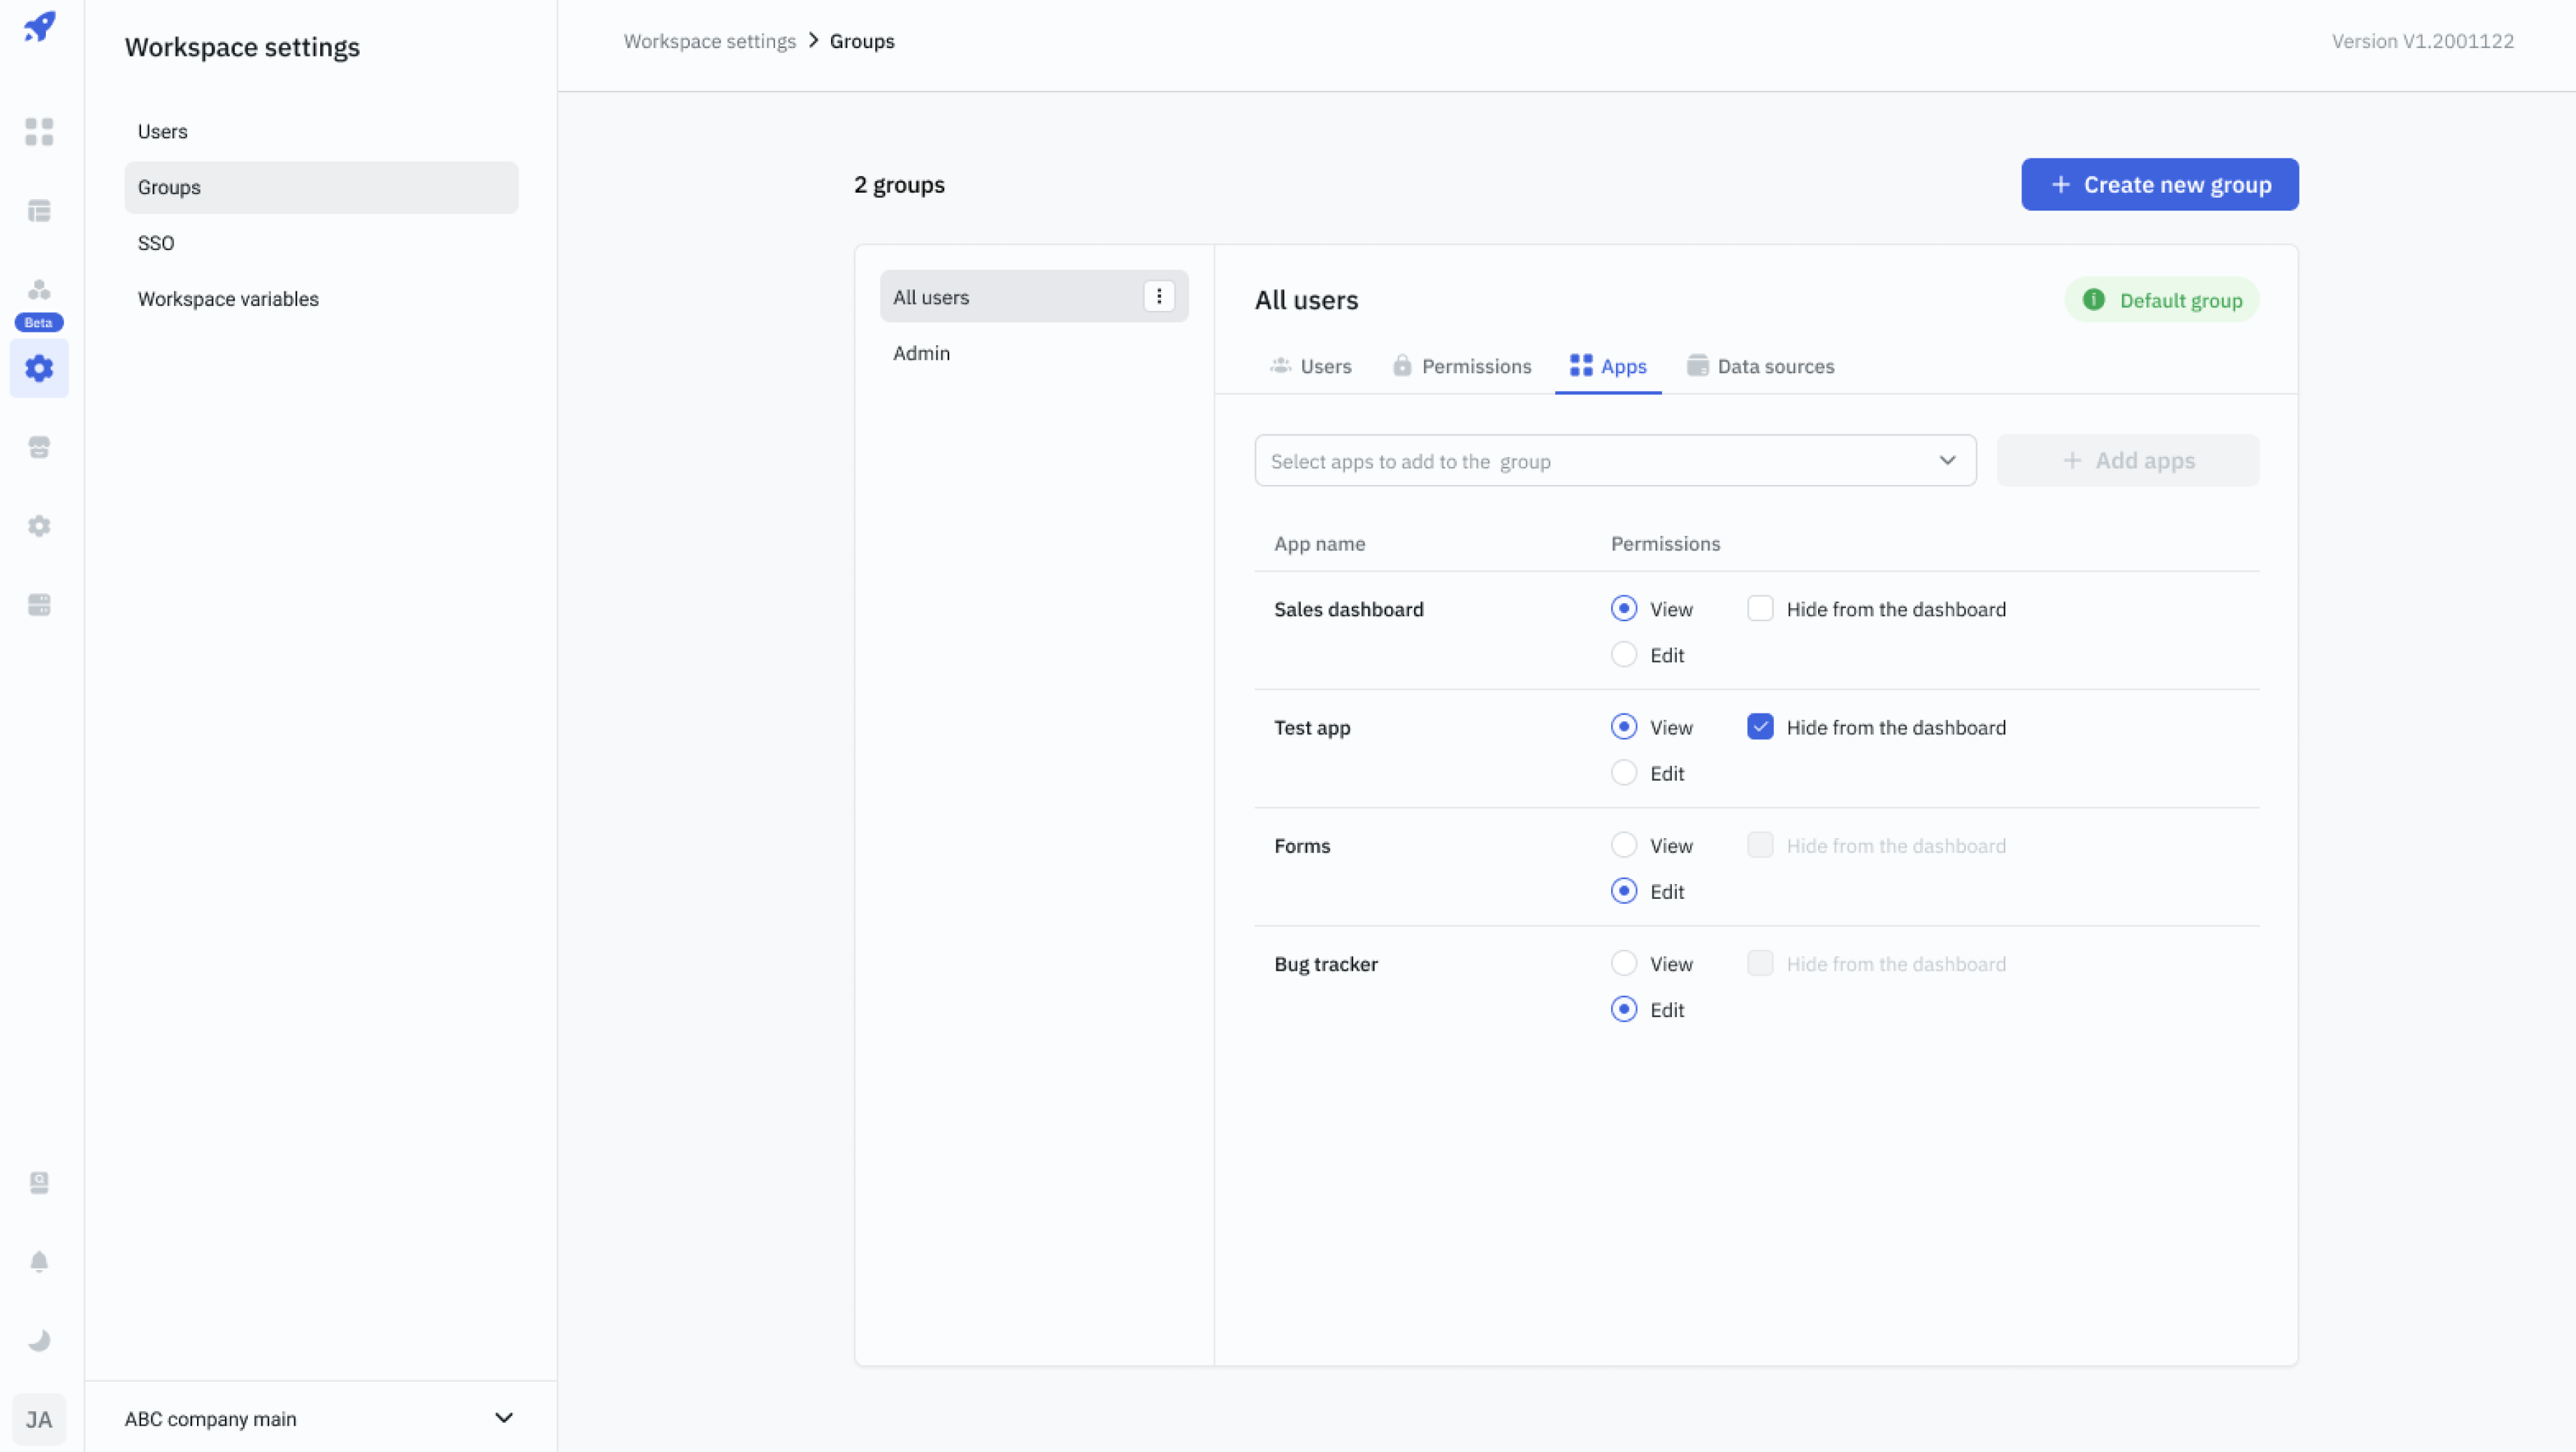
Task: Click Create new group button
Action: pyautogui.click(x=2159, y=185)
